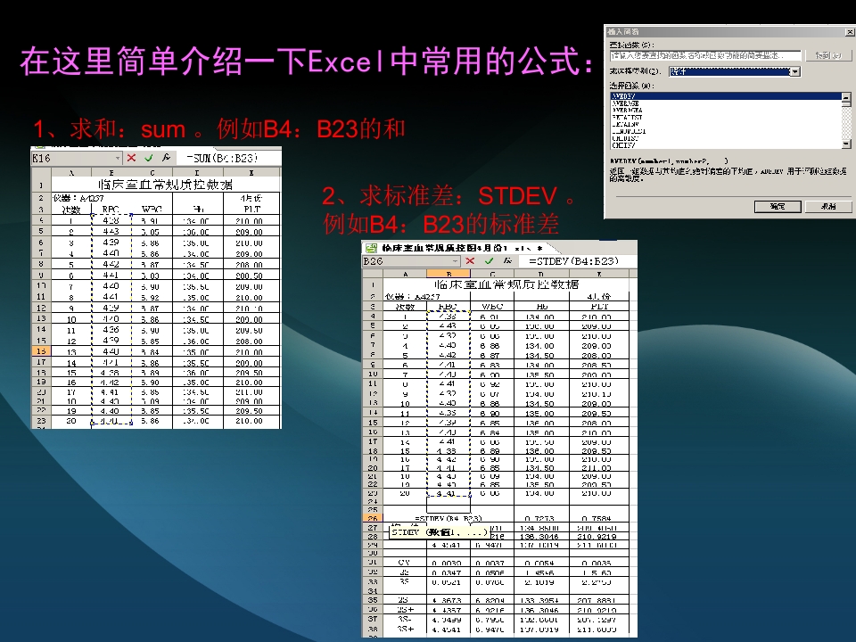Screen dimensions: 856x642
Task: Open the function category dropdown showing 统计
Action: click(794, 72)
